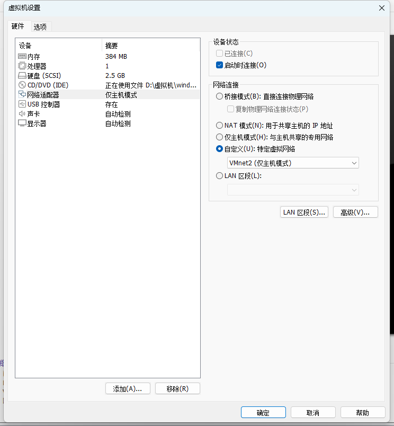
Task: Select 桥接模式(B) radio button
Action: click(219, 96)
